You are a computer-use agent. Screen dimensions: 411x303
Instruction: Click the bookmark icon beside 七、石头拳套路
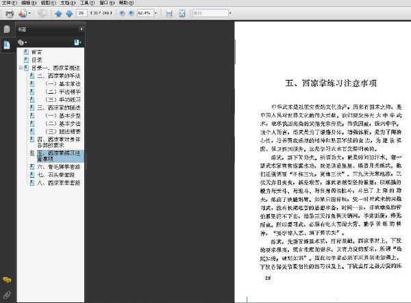tap(32, 174)
